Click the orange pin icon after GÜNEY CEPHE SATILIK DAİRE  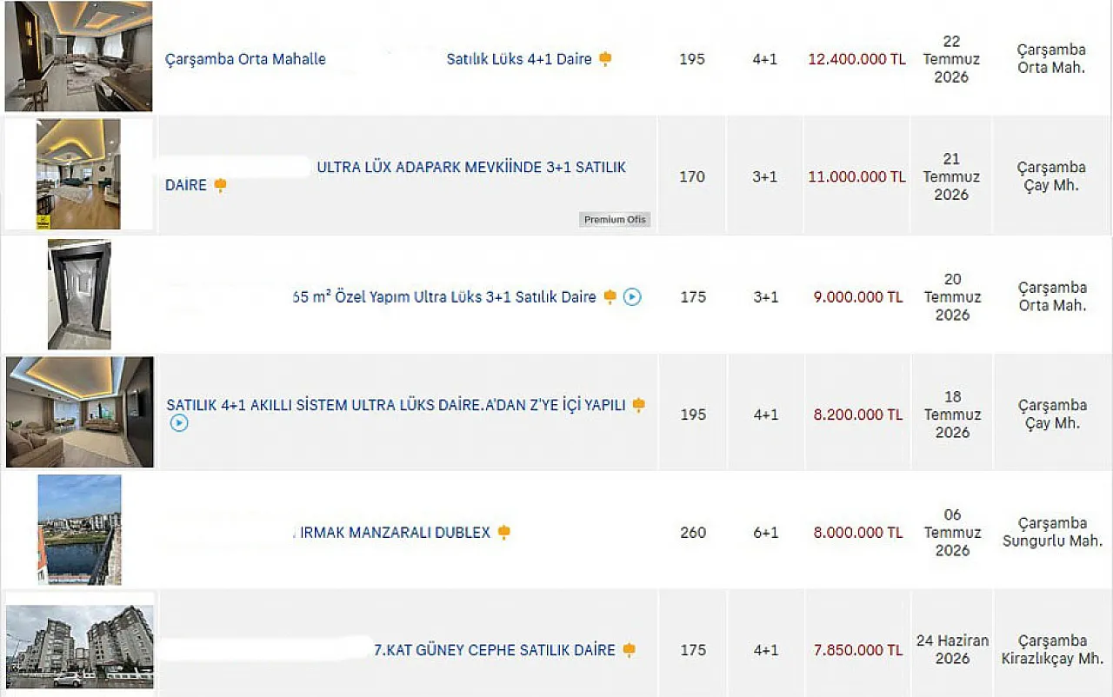pyautogui.click(x=629, y=650)
